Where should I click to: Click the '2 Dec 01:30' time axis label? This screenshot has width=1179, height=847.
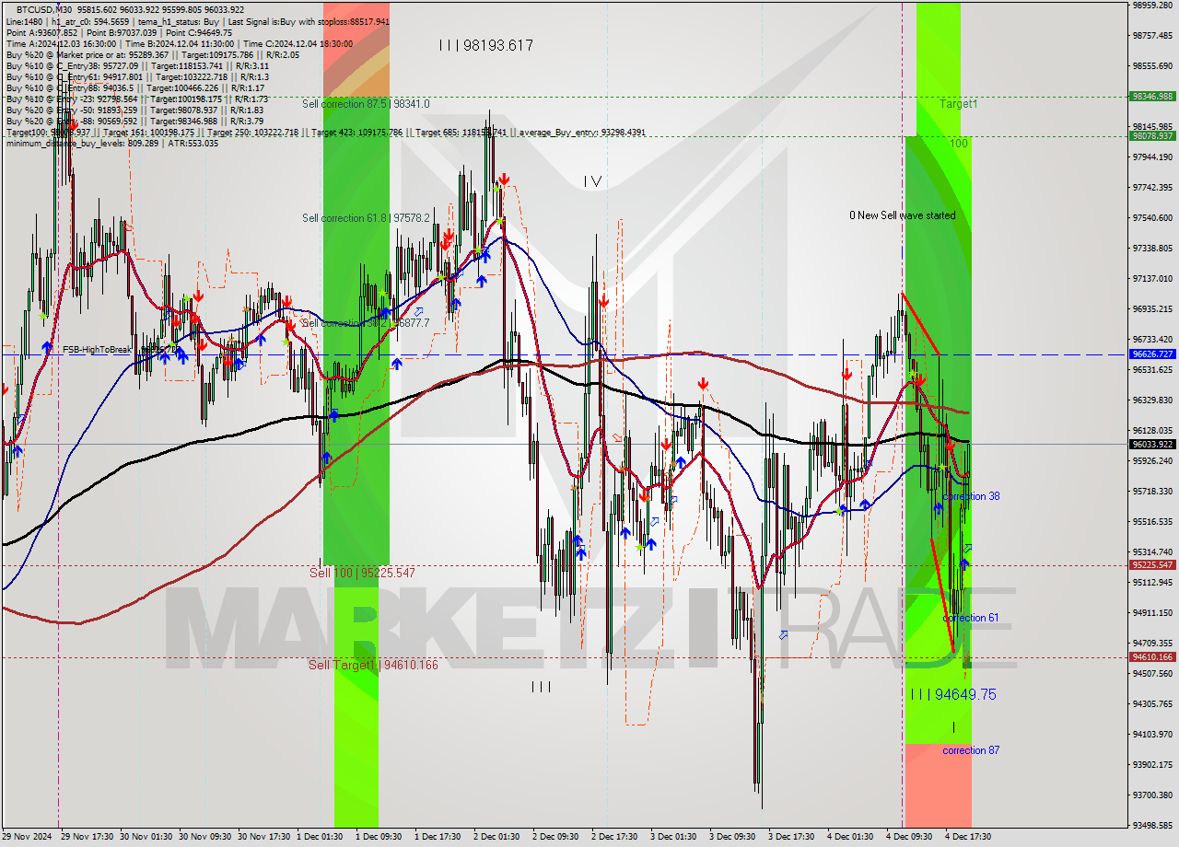click(x=496, y=837)
